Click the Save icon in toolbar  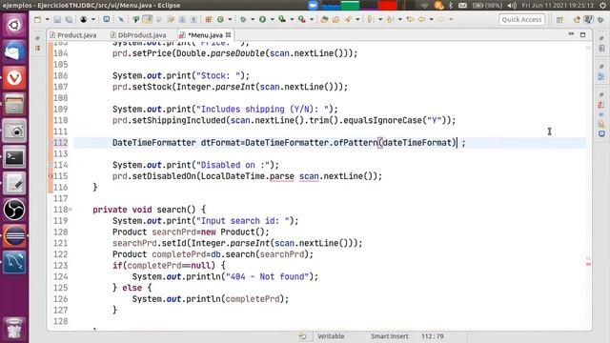57,19
